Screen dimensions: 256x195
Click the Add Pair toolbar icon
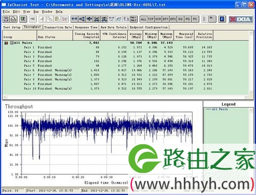[x=74, y=19]
